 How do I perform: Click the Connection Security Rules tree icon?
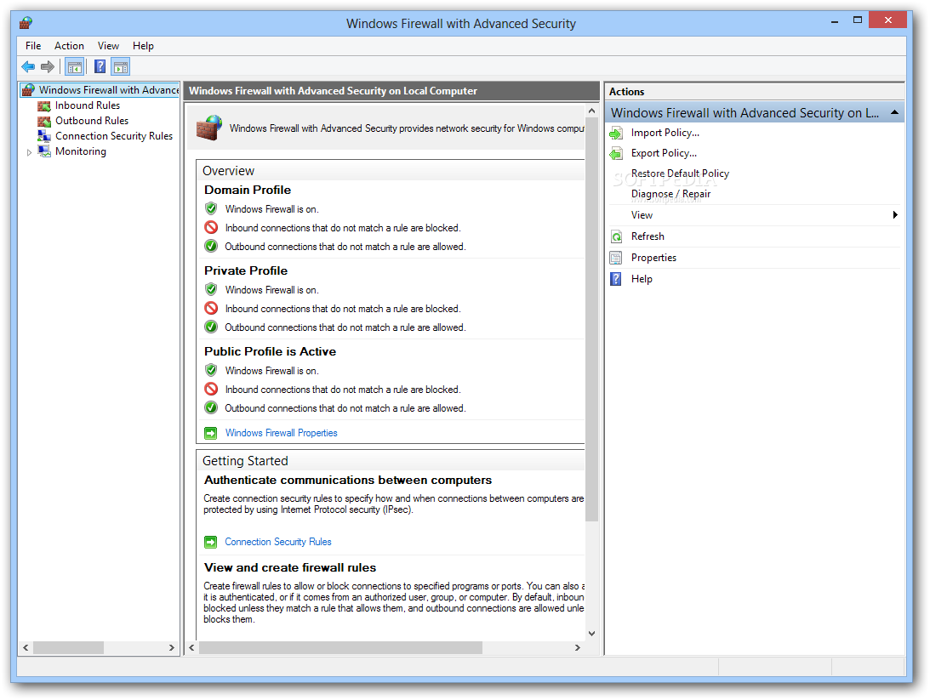[x=44, y=136]
